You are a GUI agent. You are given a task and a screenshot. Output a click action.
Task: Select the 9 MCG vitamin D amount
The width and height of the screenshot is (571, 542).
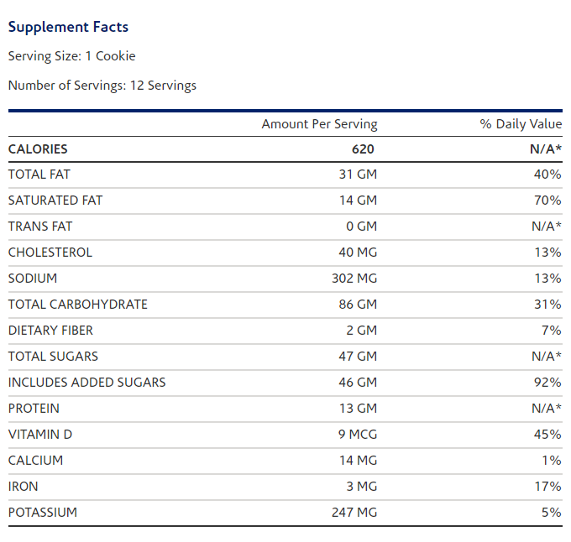[356, 435]
